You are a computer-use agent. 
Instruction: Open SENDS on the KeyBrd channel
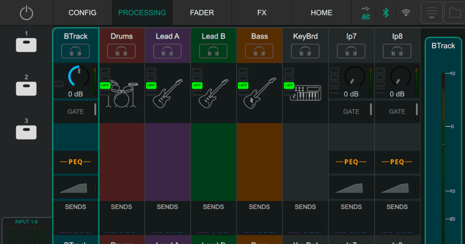click(305, 207)
